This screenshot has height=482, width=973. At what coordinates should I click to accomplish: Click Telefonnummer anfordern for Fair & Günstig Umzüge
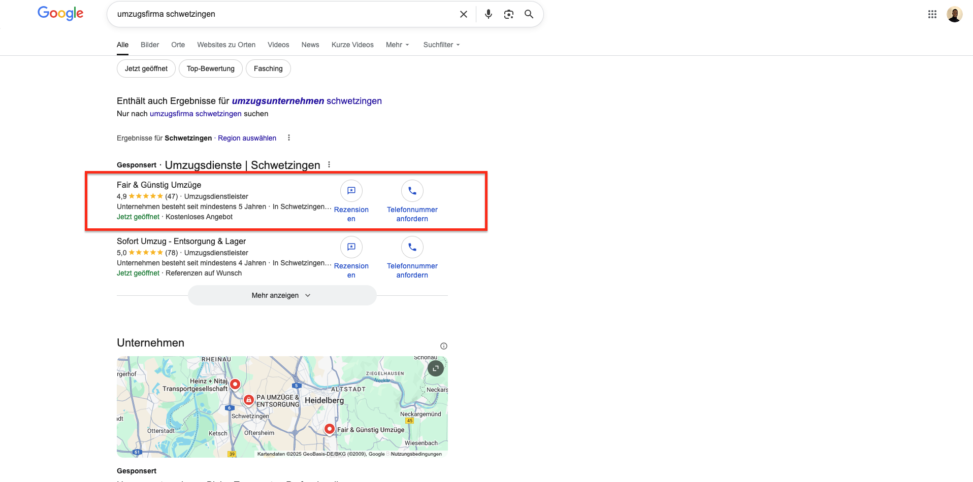tap(412, 214)
